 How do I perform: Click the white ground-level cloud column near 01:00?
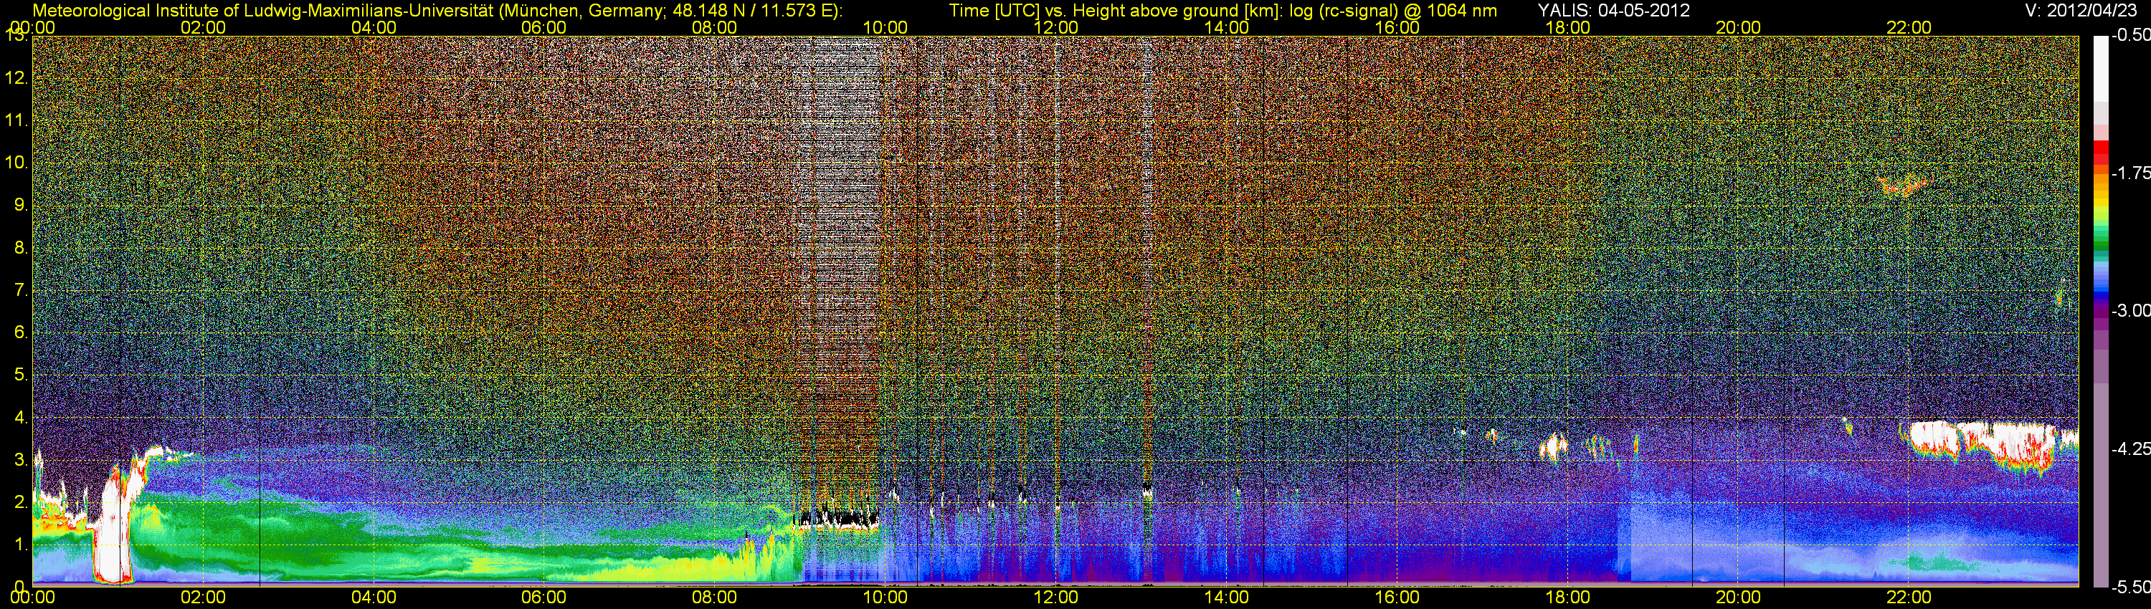tap(112, 534)
